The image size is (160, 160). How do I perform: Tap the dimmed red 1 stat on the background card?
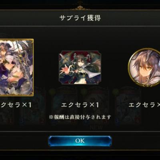tap(11, 121)
